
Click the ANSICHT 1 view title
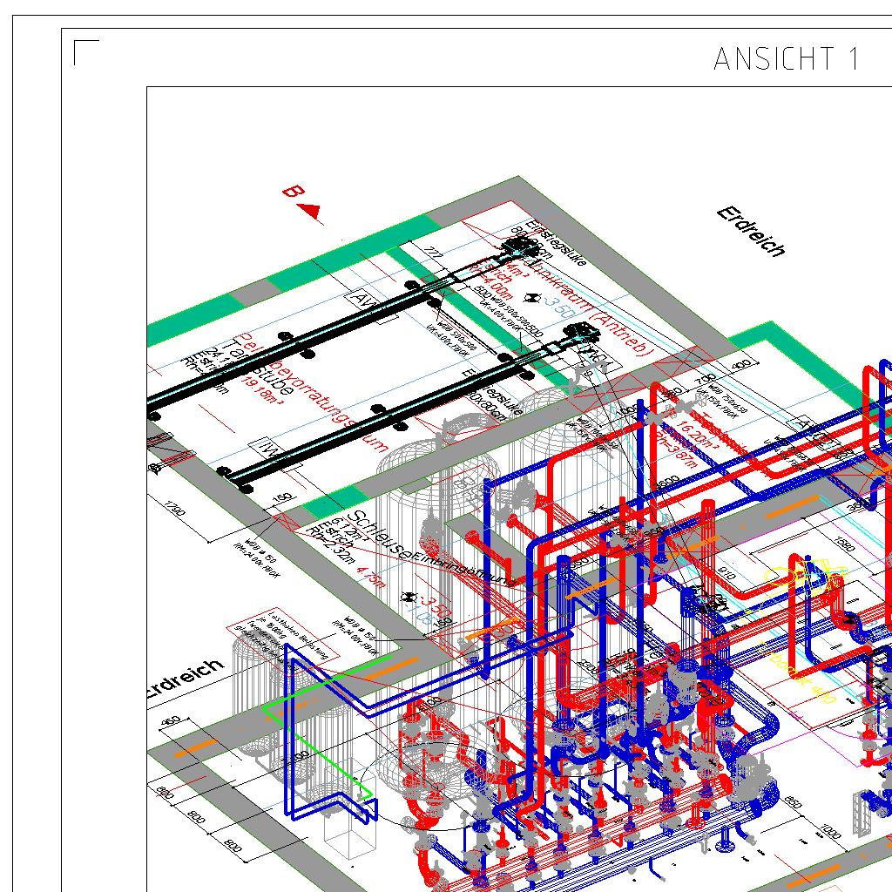tap(787, 59)
